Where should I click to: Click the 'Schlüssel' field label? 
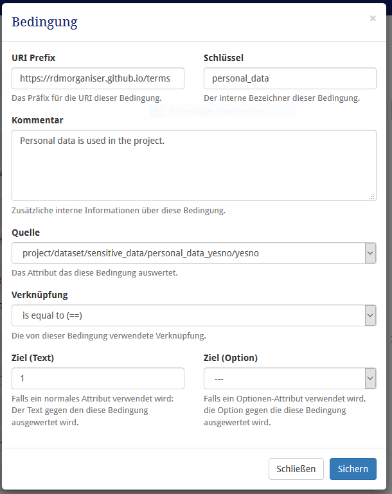pos(224,58)
